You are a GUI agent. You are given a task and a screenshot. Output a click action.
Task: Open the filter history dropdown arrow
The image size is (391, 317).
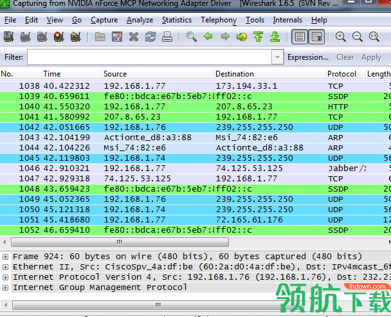pyautogui.click(x=277, y=57)
